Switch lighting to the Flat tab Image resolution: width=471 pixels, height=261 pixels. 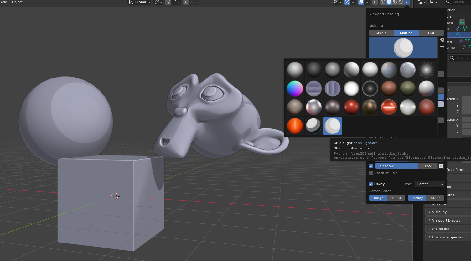click(x=431, y=33)
